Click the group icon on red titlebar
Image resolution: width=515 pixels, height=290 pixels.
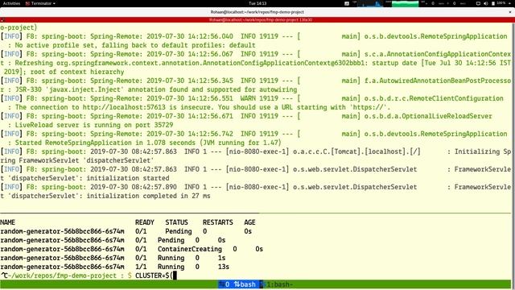(2, 20)
